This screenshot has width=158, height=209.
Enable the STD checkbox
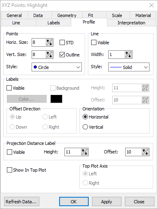coord(62,43)
